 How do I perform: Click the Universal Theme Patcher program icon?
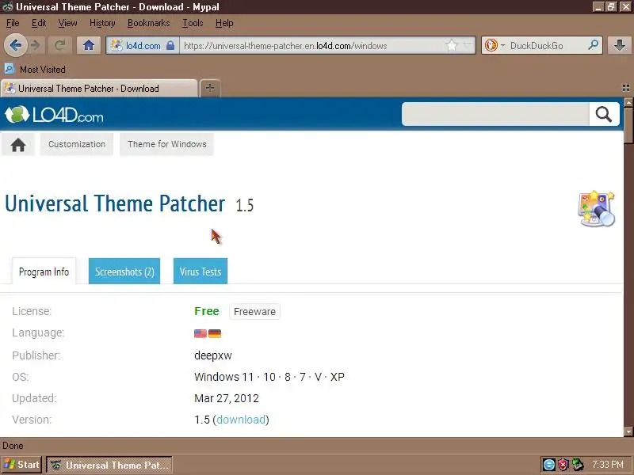coord(597,208)
